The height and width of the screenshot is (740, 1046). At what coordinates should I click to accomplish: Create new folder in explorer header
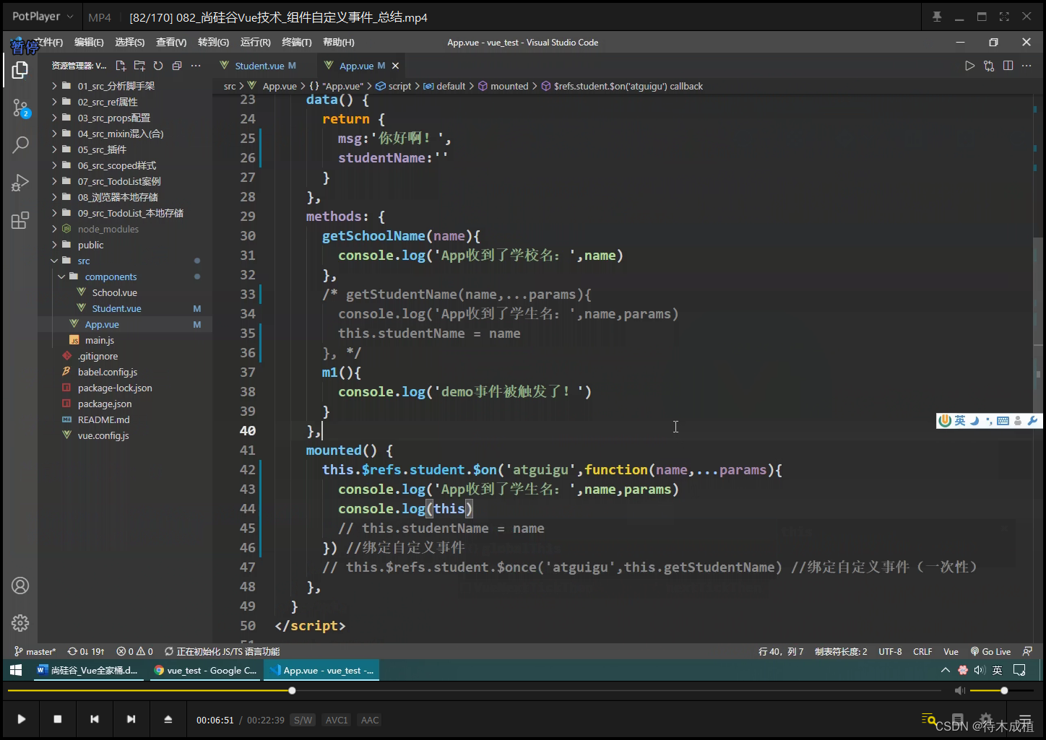pos(139,66)
